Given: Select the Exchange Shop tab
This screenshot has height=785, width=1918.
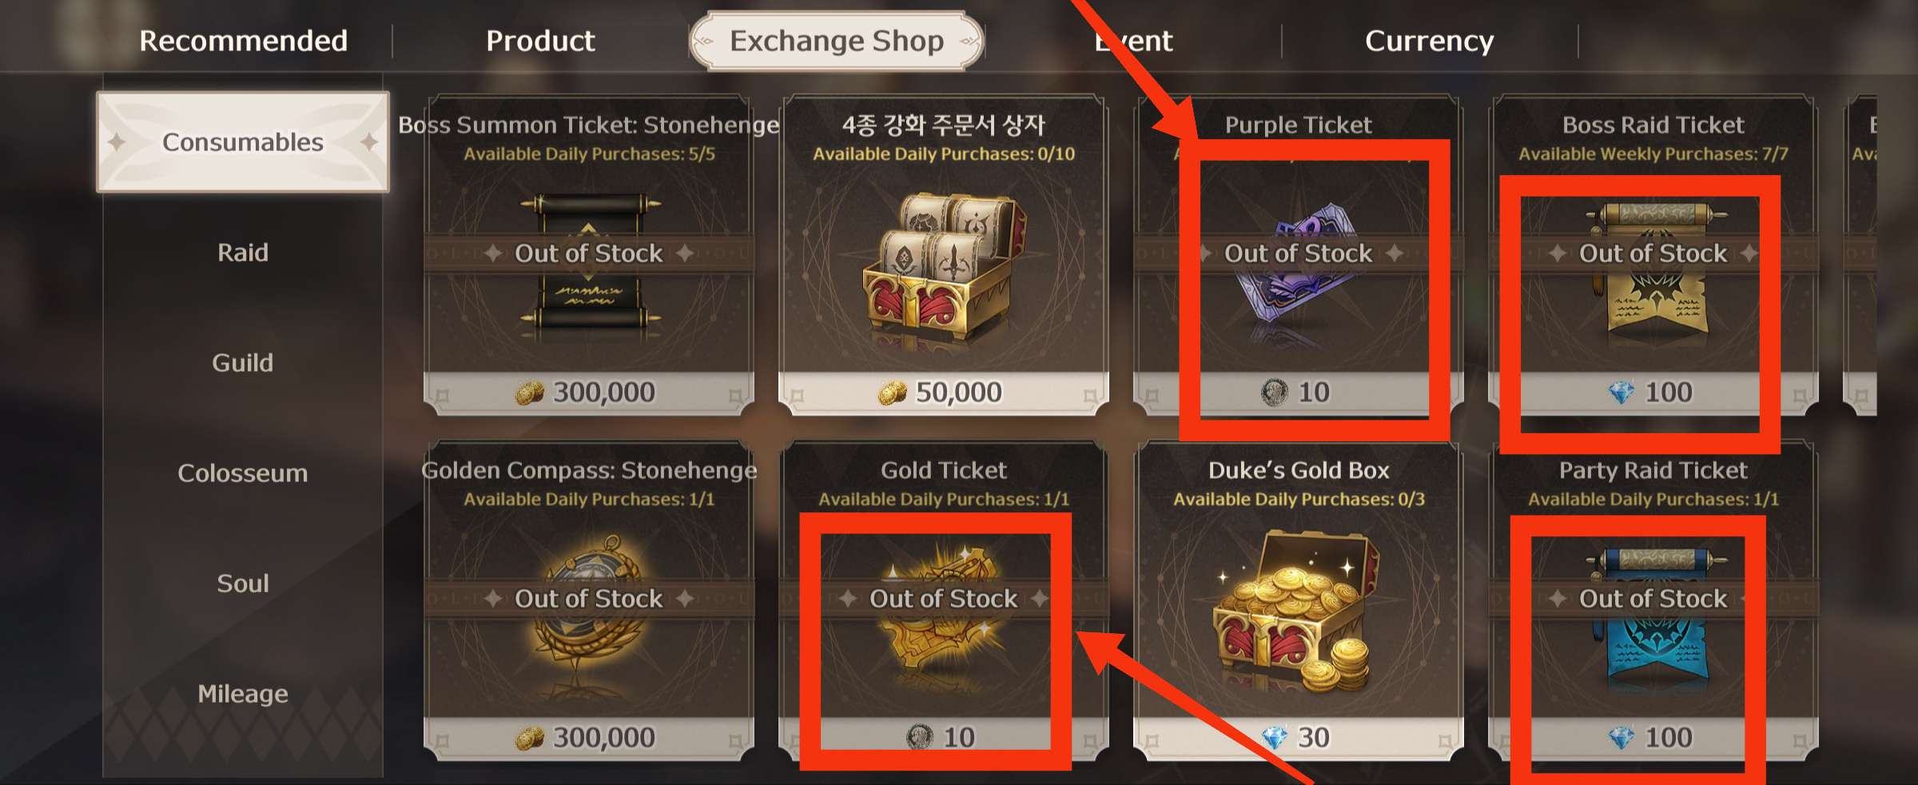Looking at the screenshot, I should click(837, 41).
